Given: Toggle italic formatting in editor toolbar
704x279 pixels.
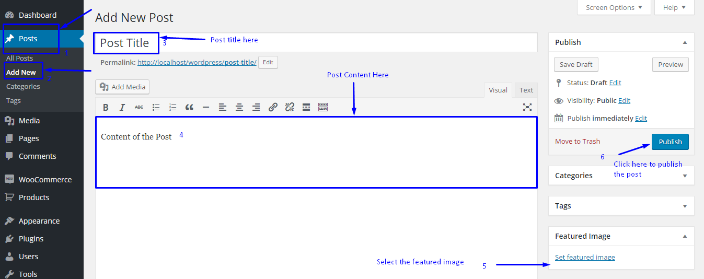Looking at the screenshot, I should click(x=122, y=107).
